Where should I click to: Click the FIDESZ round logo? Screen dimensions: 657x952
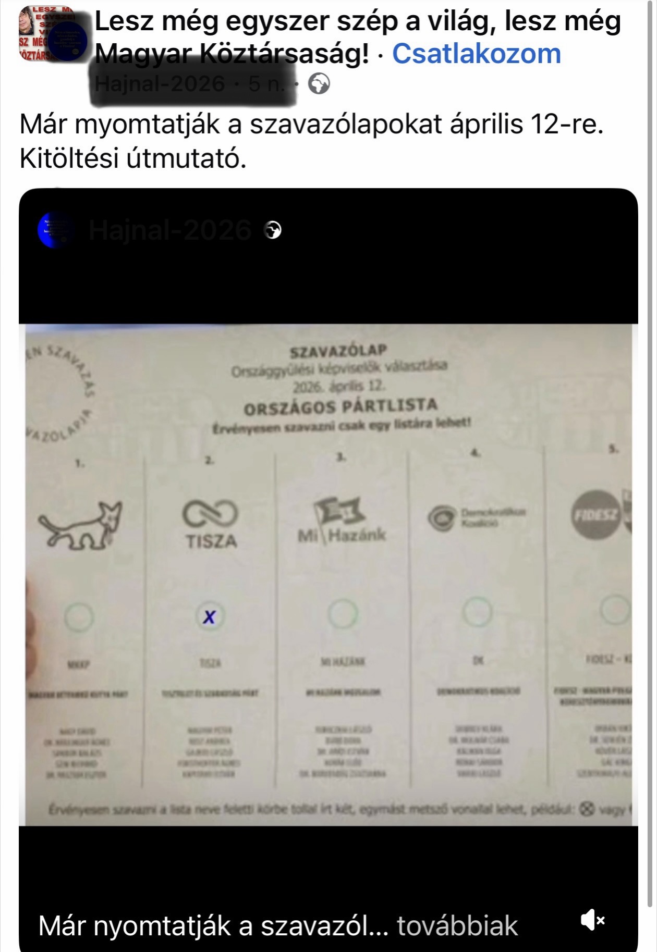[x=595, y=515]
